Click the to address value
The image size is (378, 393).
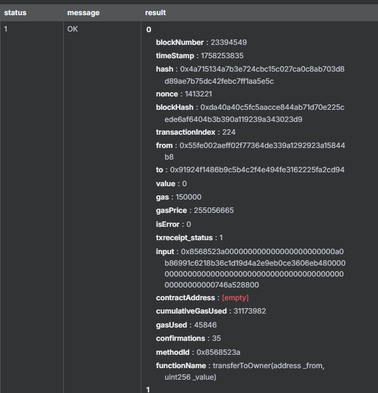(x=257, y=170)
